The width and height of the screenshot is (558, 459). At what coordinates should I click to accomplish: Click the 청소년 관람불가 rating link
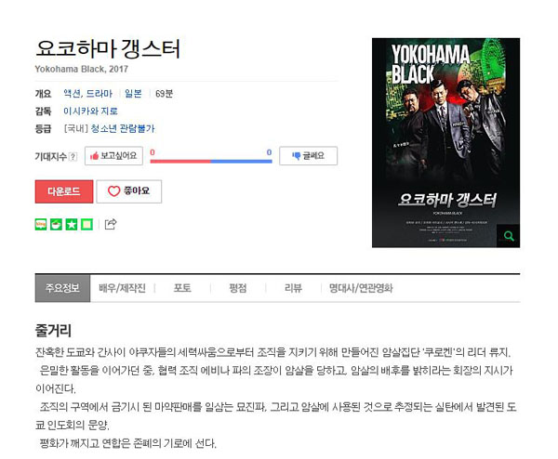123,128
